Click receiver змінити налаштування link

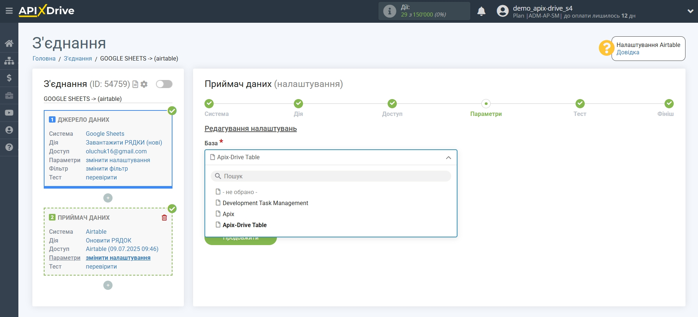tap(118, 258)
